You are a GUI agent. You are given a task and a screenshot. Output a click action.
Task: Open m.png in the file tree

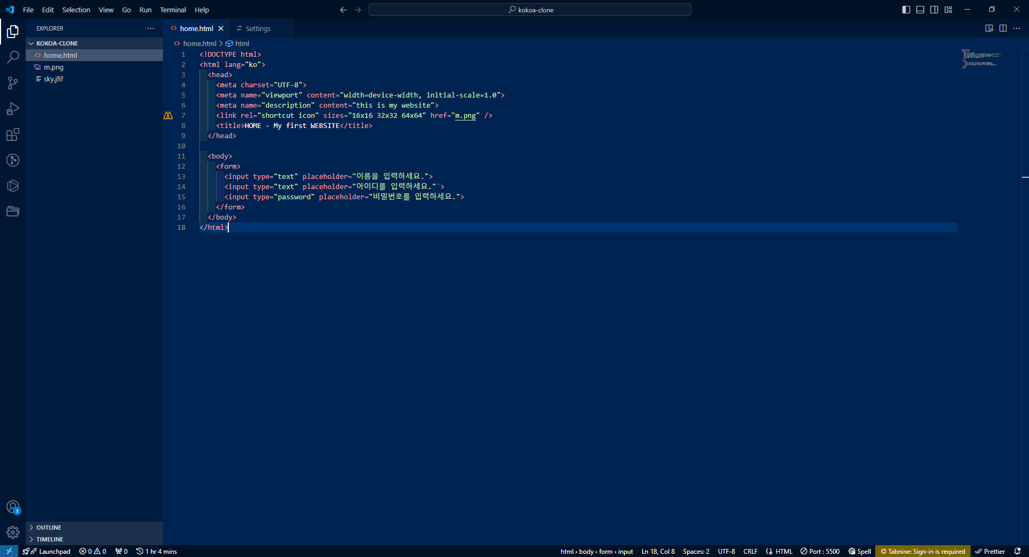pyautogui.click(x=94, y=67)
